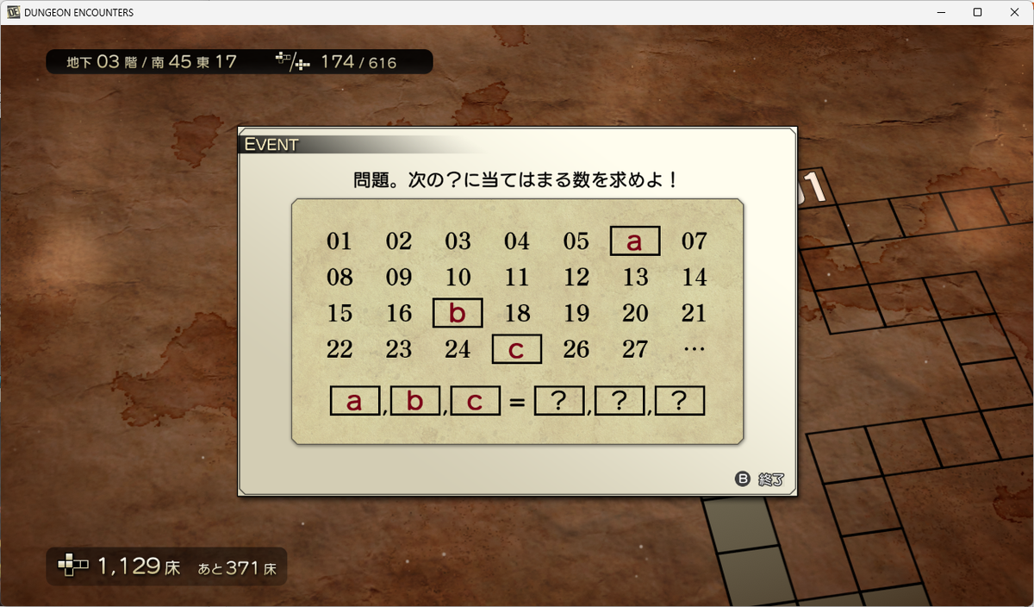The image size is (1034, 607).
Task: Click number 11 in the grid
Action: coord(517,278)
